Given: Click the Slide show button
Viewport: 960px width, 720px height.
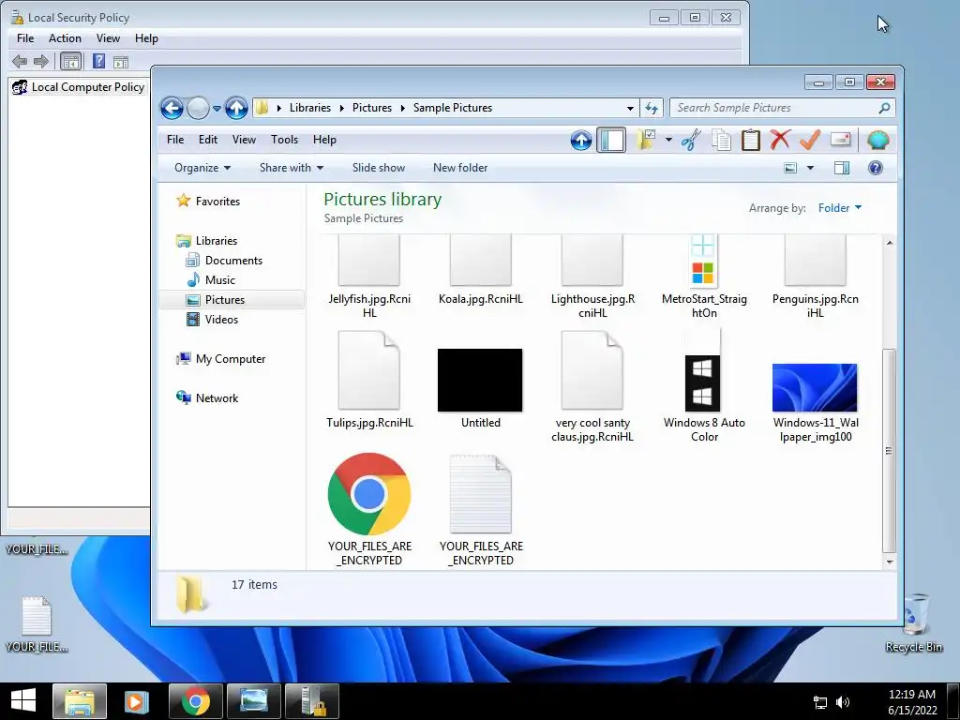Looking at the screenshot, I should point(379,168).
